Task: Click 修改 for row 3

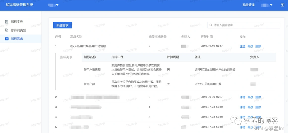Action: tap(250, 107)
